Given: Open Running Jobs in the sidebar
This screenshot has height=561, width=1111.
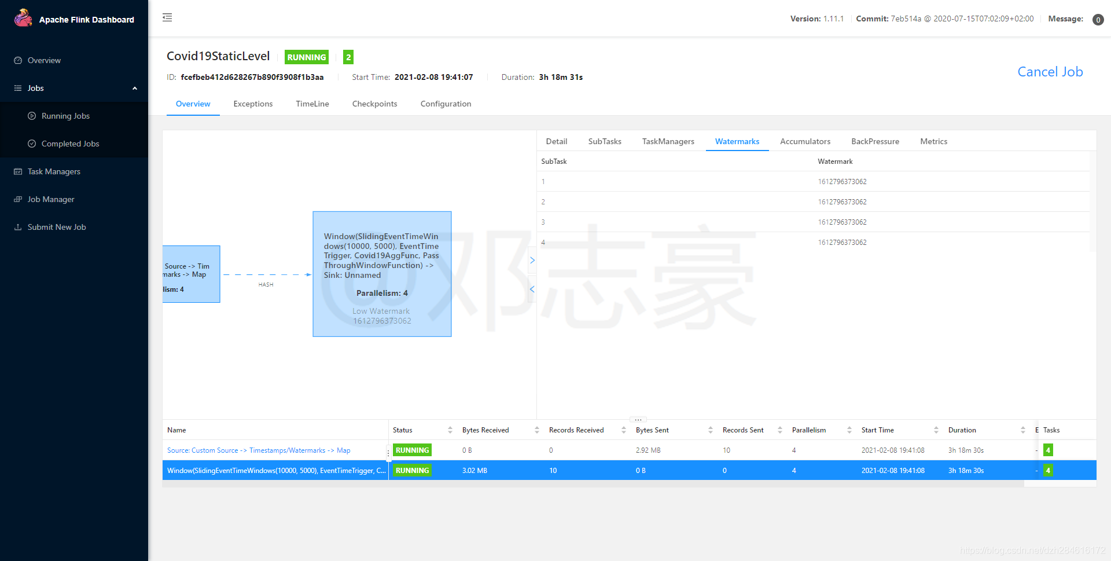Looking at the screenshot, I should (74, 116).
